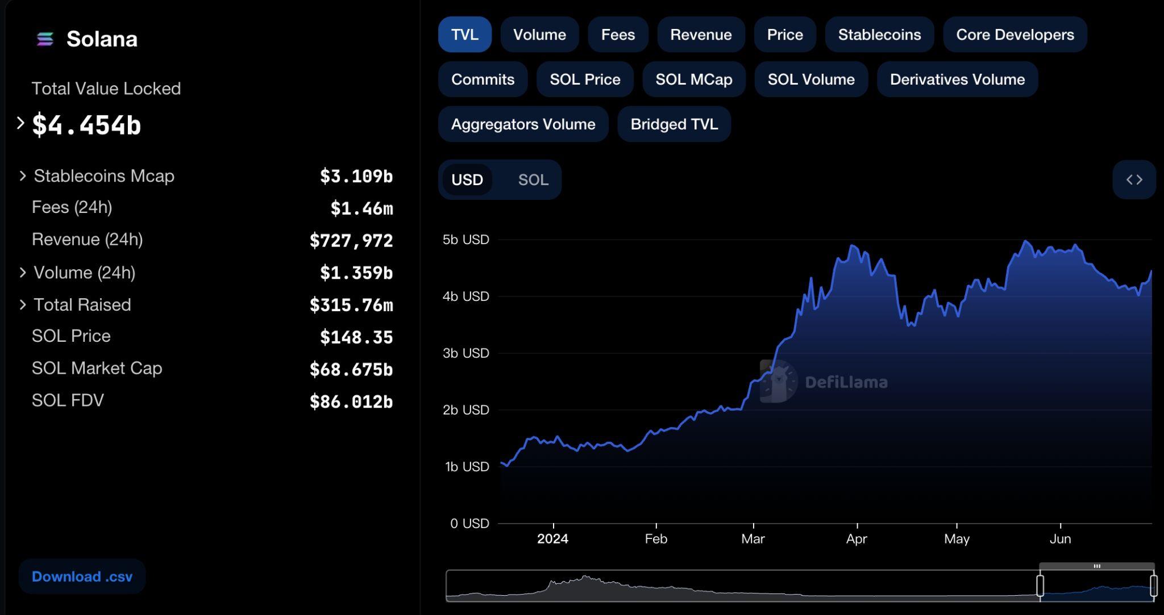Toggle the TVL chart metric
Image resolution: width=1164 pixels, height=615 pixels.
tap(464, 35)
